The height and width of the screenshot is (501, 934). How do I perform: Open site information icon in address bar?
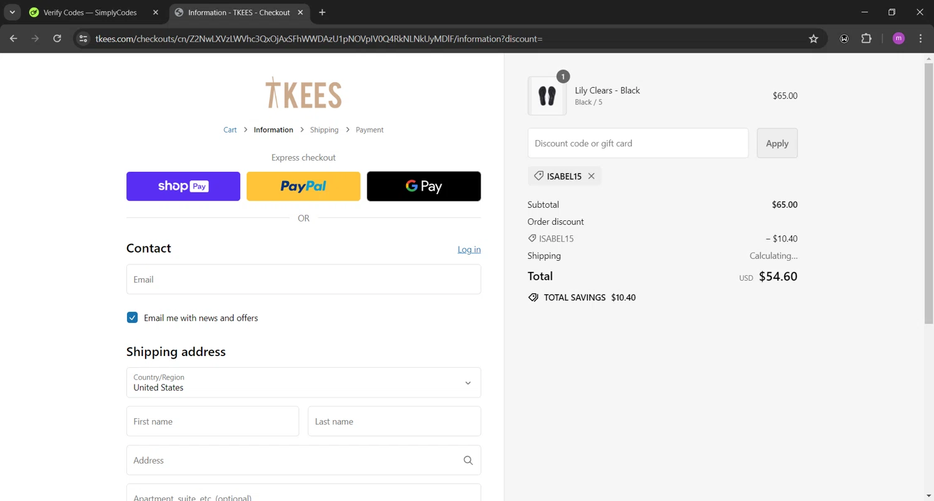coord(83,39)
